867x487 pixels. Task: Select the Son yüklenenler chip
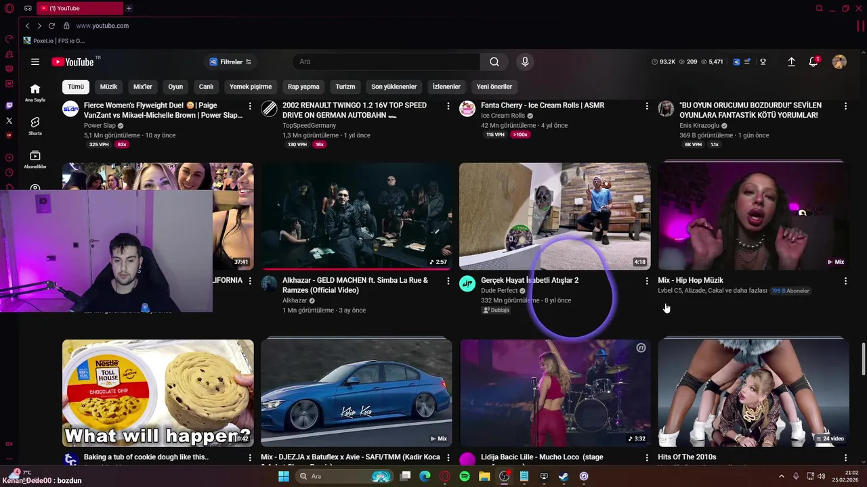tap(394, 87)
